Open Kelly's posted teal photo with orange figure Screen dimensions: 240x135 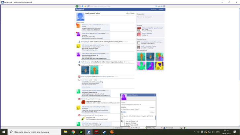point(94,70)
